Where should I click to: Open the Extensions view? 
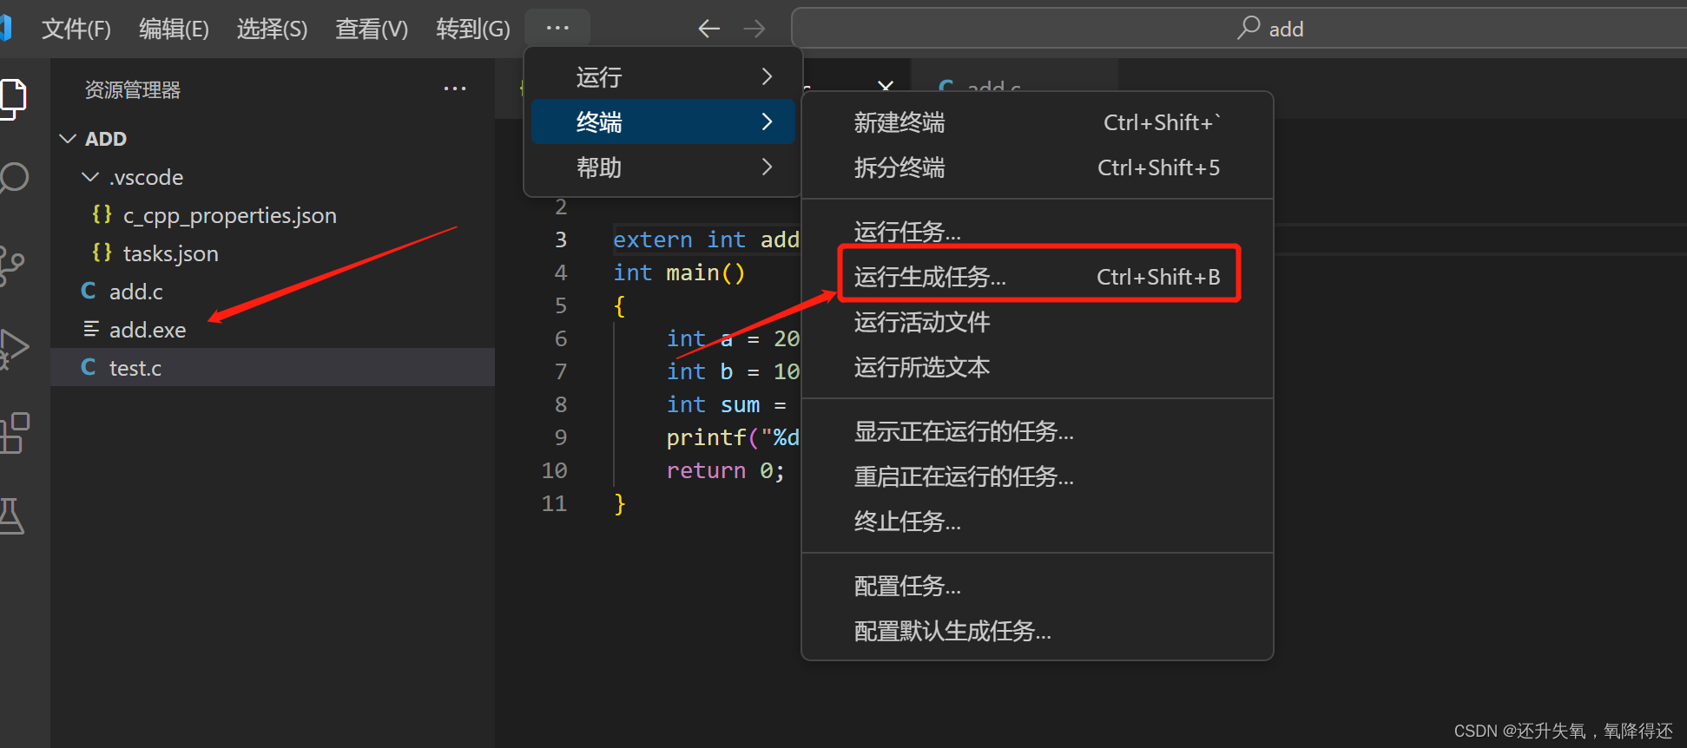(x=13, y=432)
